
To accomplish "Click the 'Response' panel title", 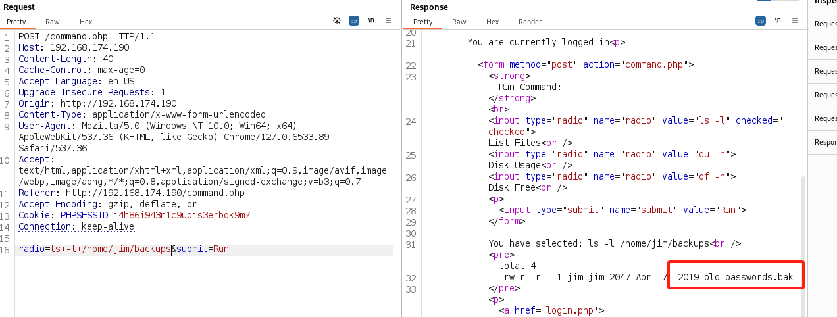I will [429, 7].
